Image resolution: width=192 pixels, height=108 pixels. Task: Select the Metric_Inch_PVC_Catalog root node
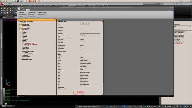click(27, 22)
